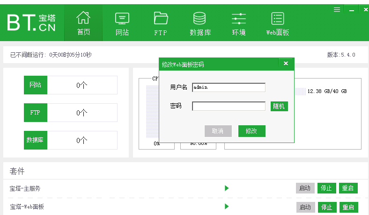Click the 密码 password input field
The width and height of the screenshot is (369, 215).
click(x=229, y=106)
